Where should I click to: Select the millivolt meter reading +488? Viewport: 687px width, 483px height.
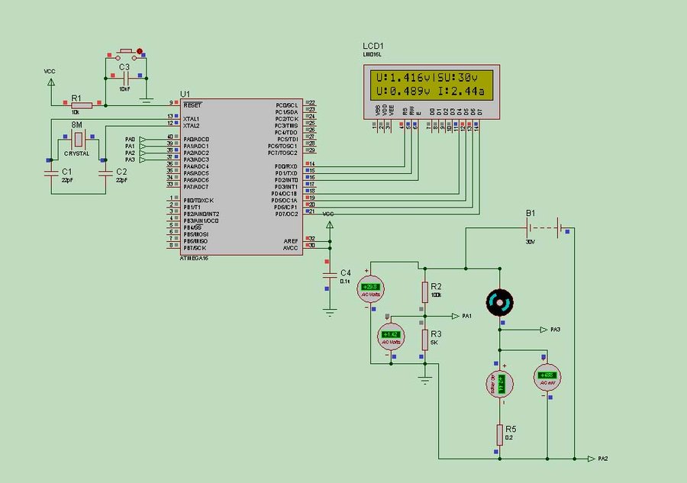click(547, 376)
